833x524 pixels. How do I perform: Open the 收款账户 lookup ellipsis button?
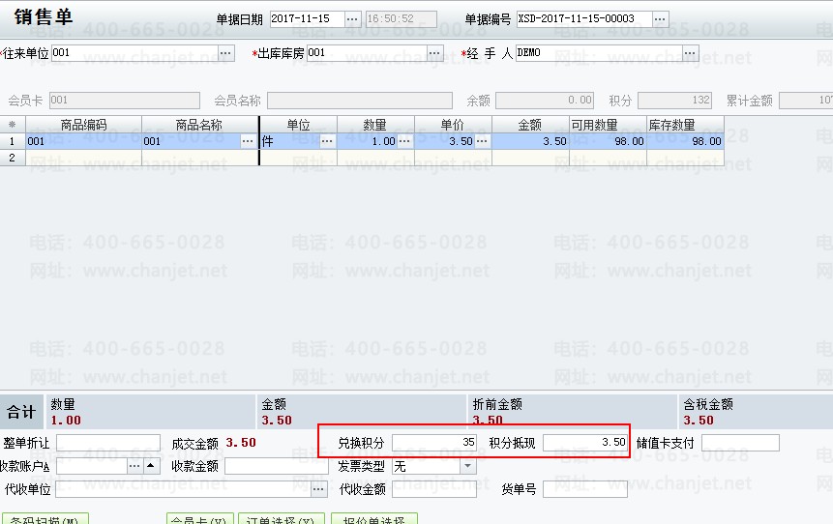tap(134, 466)
